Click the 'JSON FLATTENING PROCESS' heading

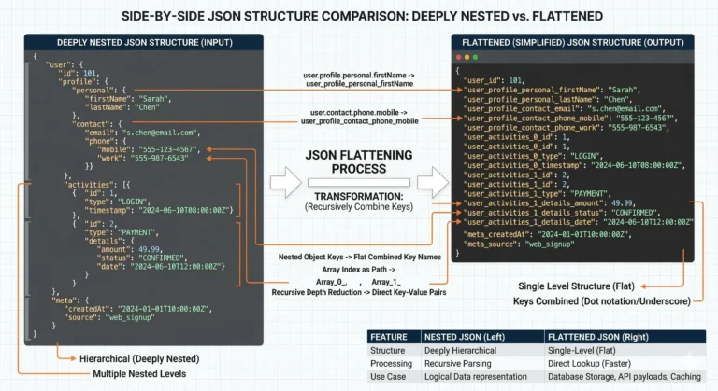pos(359,161)
